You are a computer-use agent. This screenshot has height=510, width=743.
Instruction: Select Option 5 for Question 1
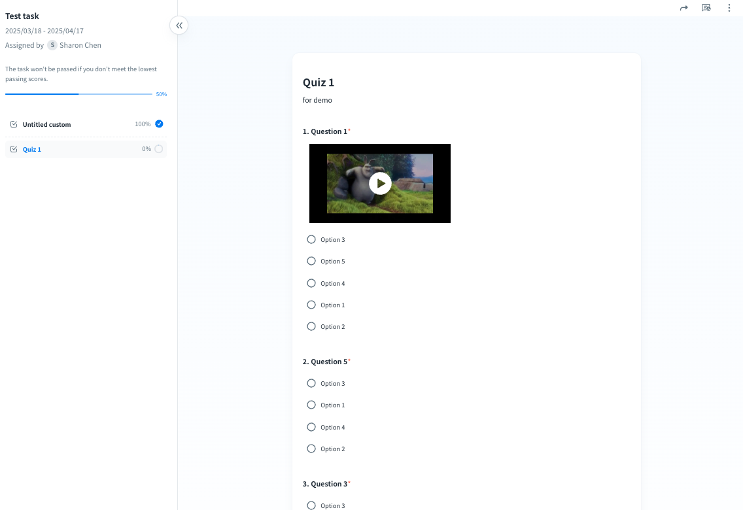click(x=311, y=261)
